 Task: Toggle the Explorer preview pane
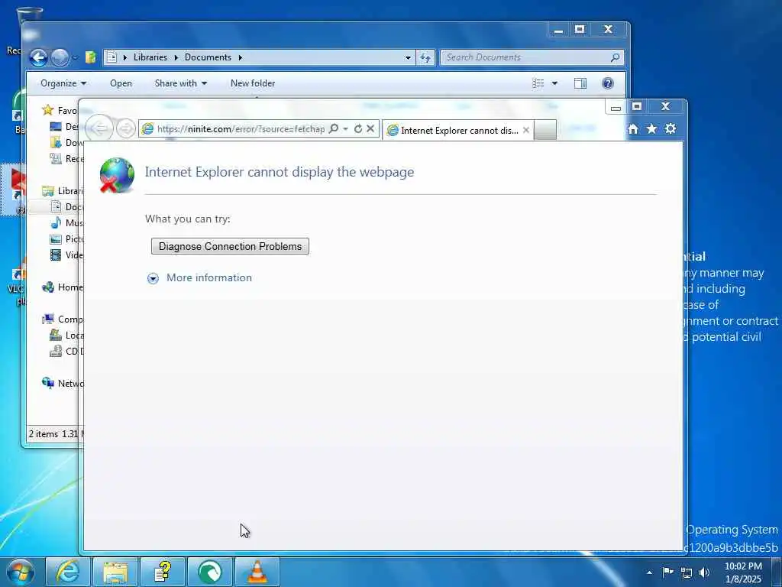(580, 83)
